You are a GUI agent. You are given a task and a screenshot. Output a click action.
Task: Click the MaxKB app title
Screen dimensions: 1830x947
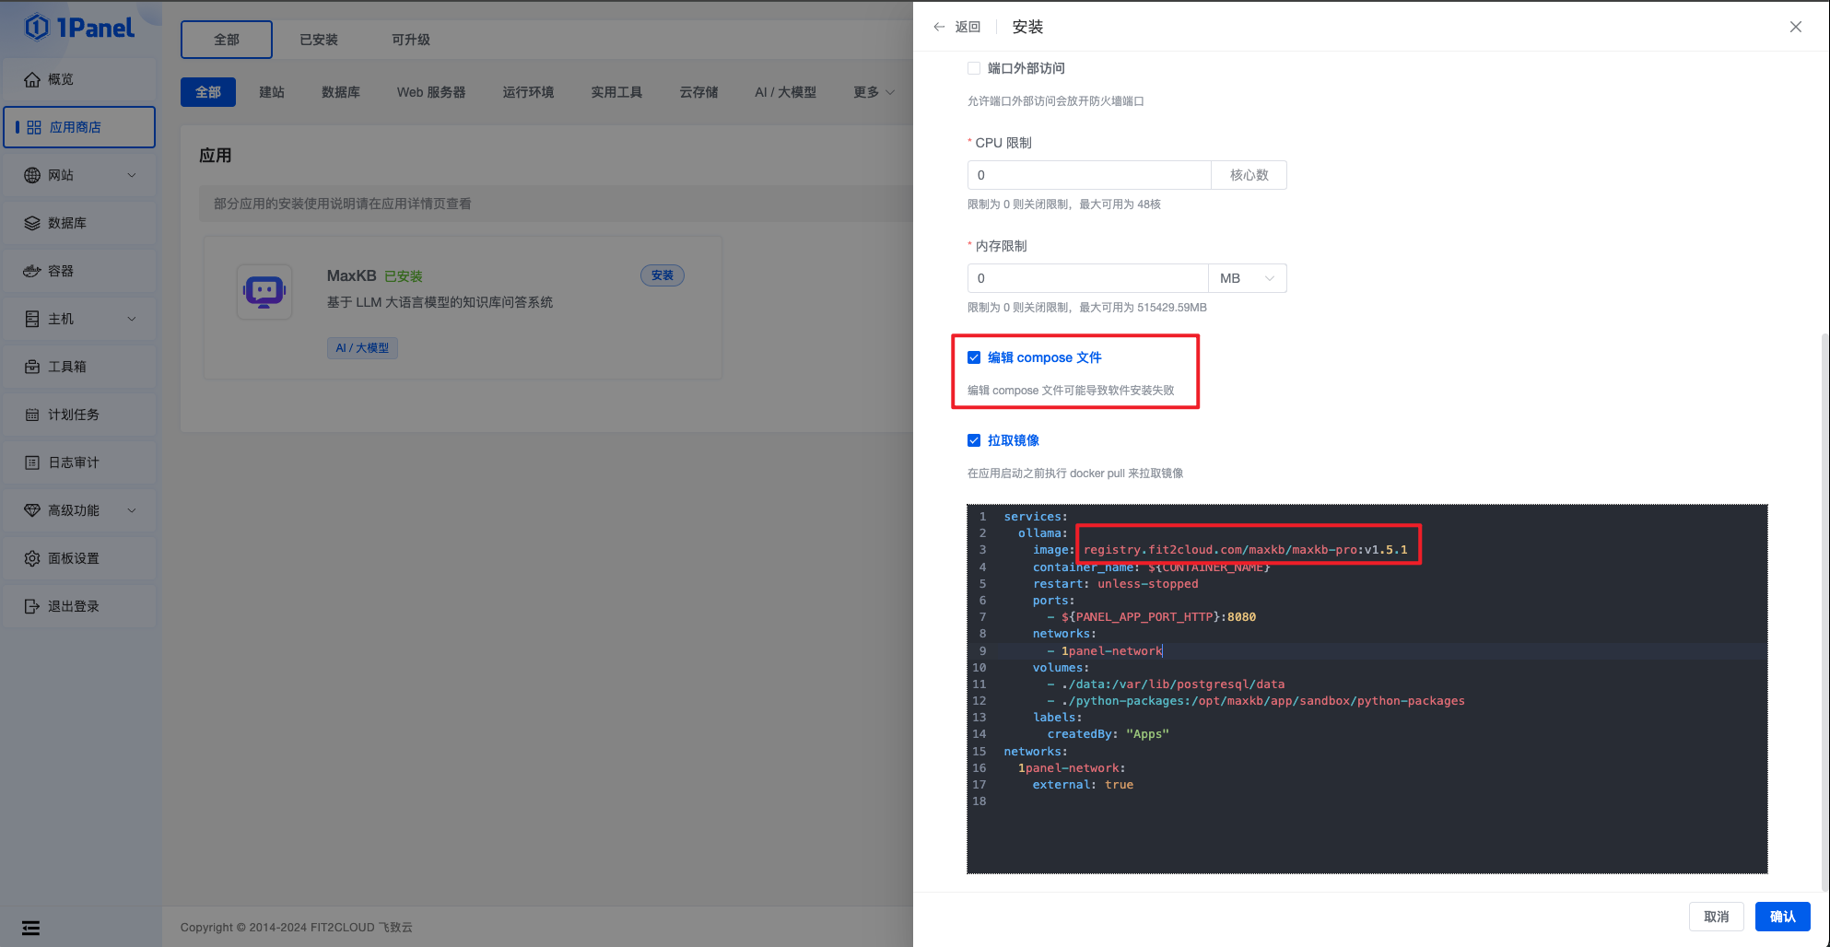[351, 275]
